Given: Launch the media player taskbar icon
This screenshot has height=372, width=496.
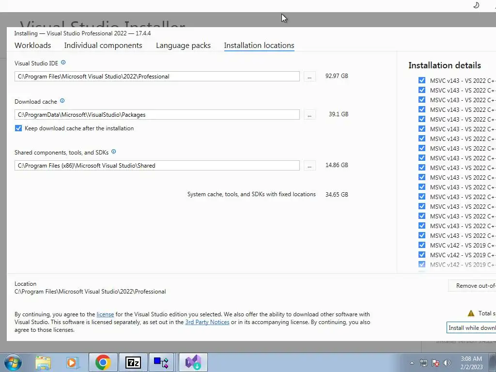Looking at the screenshot, I should click(x=72, y=362).
